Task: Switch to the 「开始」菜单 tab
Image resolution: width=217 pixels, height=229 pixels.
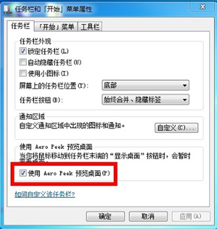Action: (x=56, y=27)
